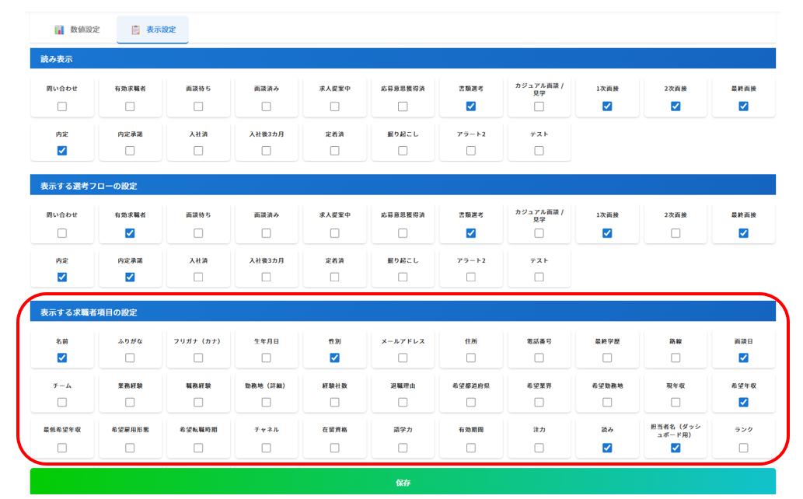
Task: Enable the ふりがな checkbox
Action: (x=130, y=358)
